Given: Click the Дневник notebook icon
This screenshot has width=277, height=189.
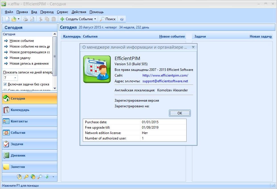Looking at the screenshot, I should click(6, 155).
